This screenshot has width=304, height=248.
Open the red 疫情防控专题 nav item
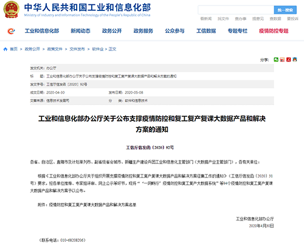[274, 31]
